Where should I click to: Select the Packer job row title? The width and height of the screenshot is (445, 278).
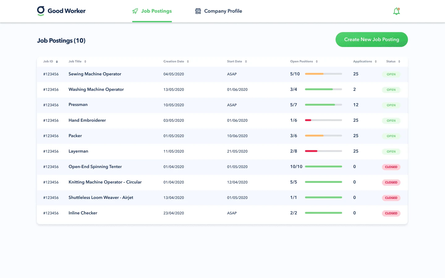[x=75, y=136]
